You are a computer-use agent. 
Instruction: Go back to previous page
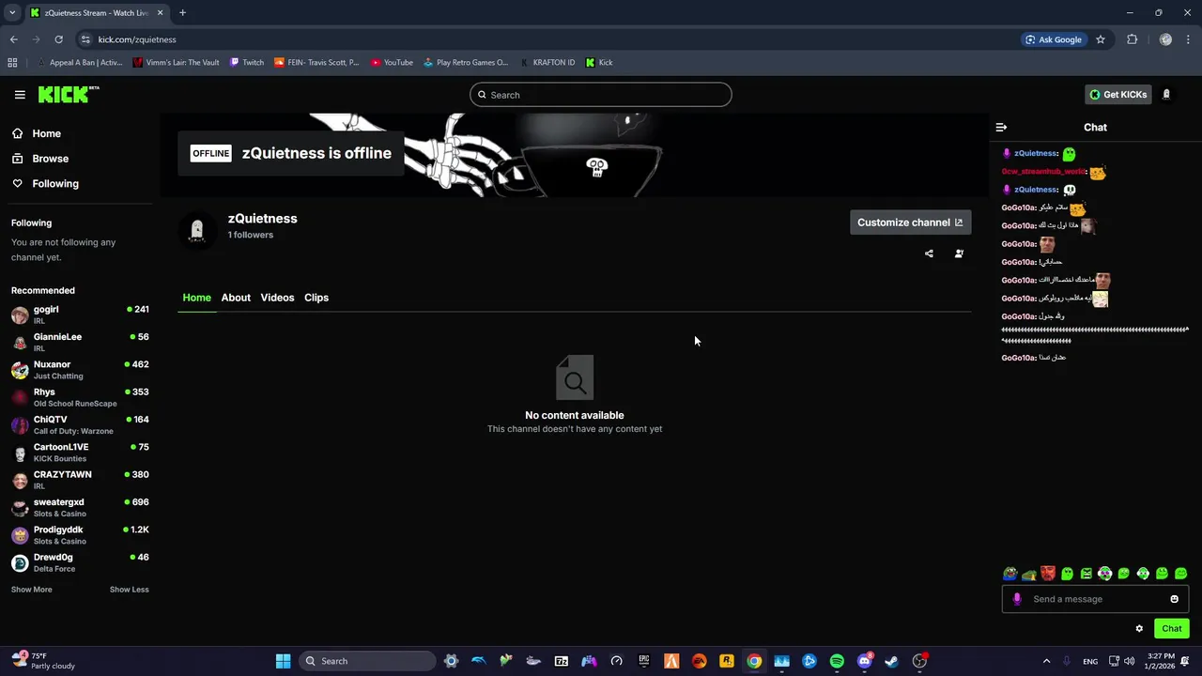coord(13,39)
